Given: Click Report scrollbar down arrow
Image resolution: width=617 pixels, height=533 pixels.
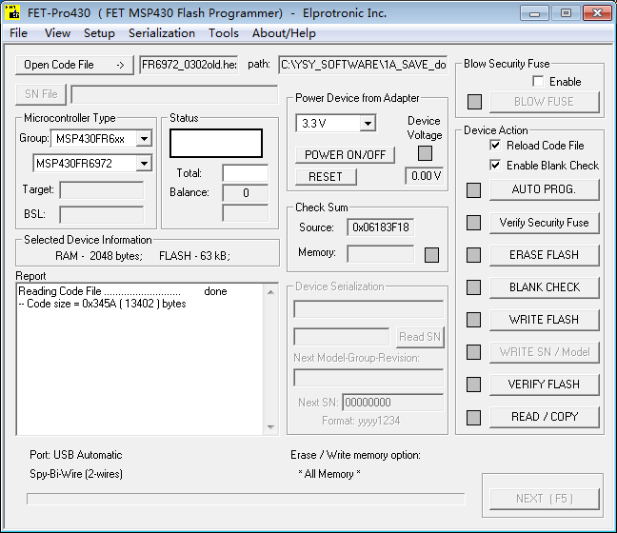Looking at the screenshot, I should (x=270, y=426).
